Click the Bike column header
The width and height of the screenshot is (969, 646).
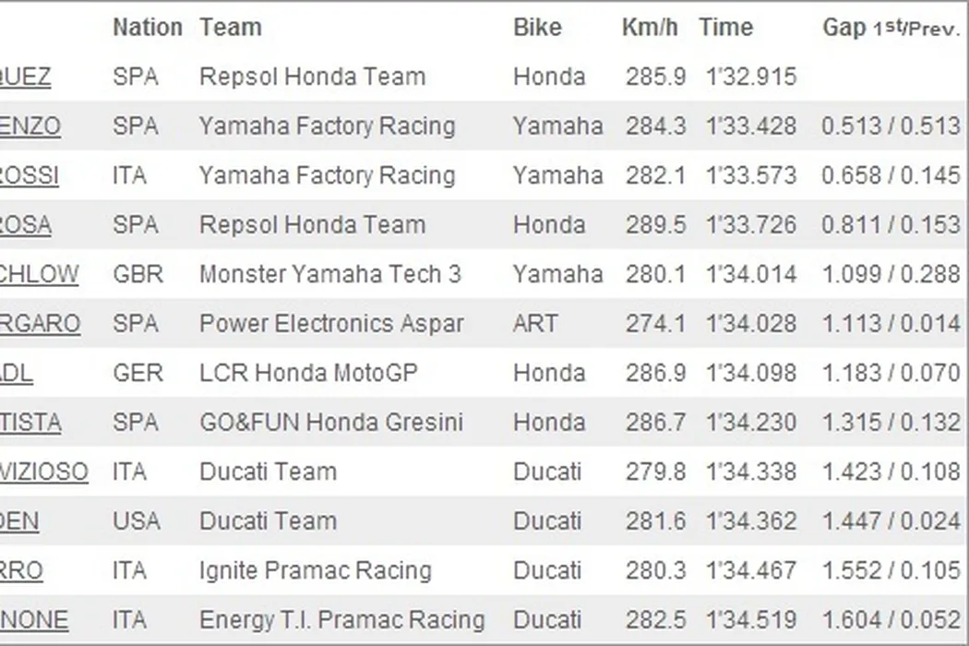(x=537, y=28)
